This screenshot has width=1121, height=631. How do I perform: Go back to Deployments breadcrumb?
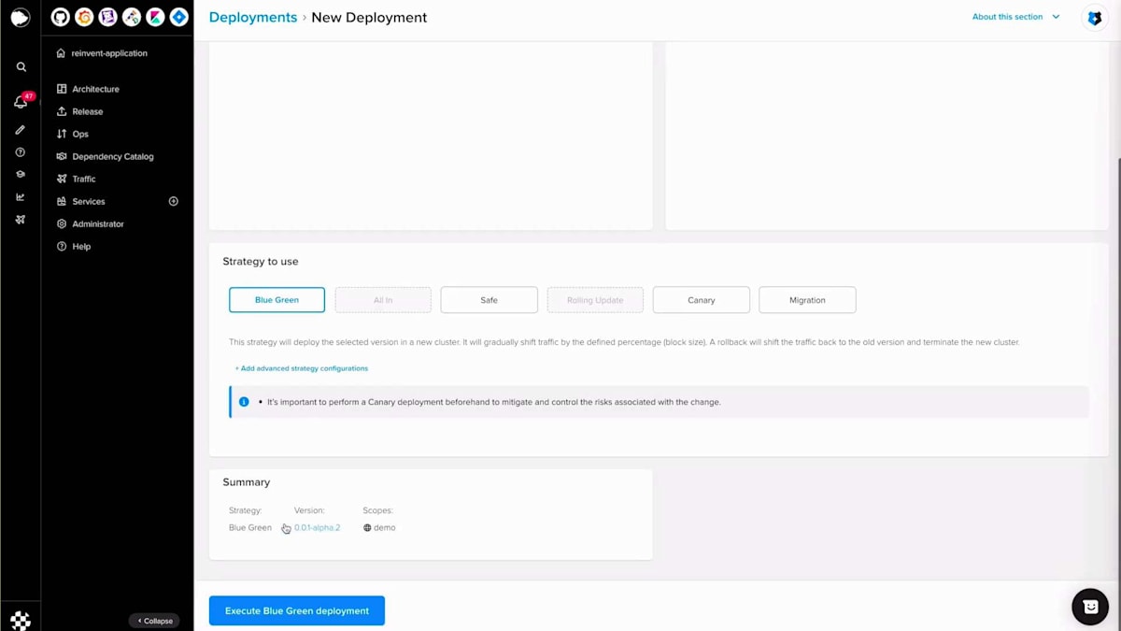253,17
